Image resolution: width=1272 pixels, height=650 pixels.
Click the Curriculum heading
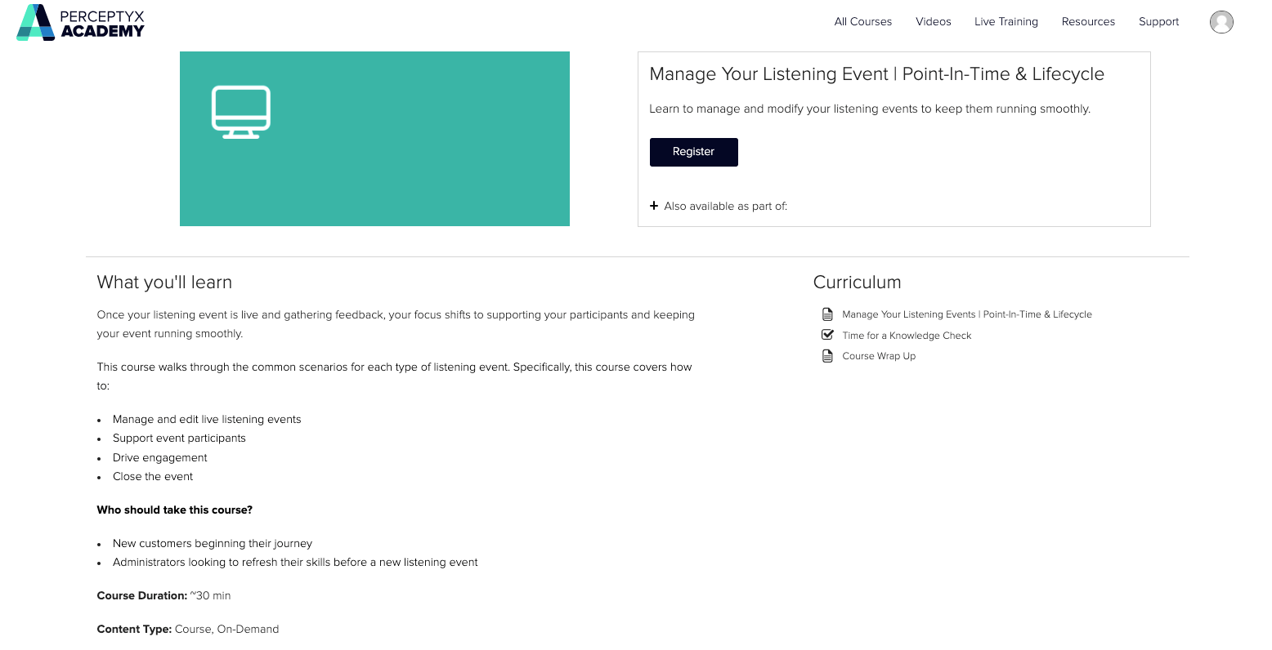pyautogui.click(x=857, y=283)
